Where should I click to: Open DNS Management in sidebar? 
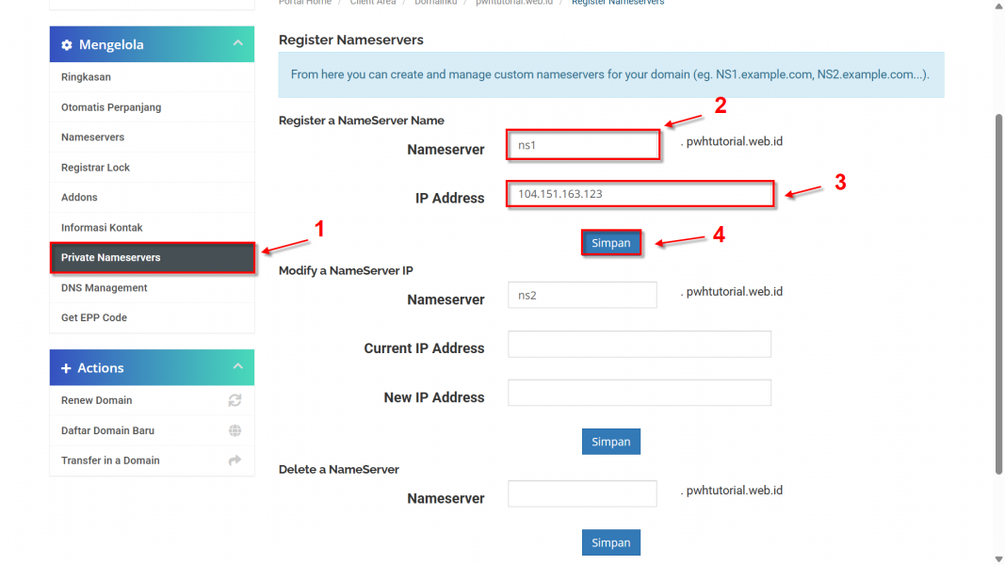coord(152,287)
